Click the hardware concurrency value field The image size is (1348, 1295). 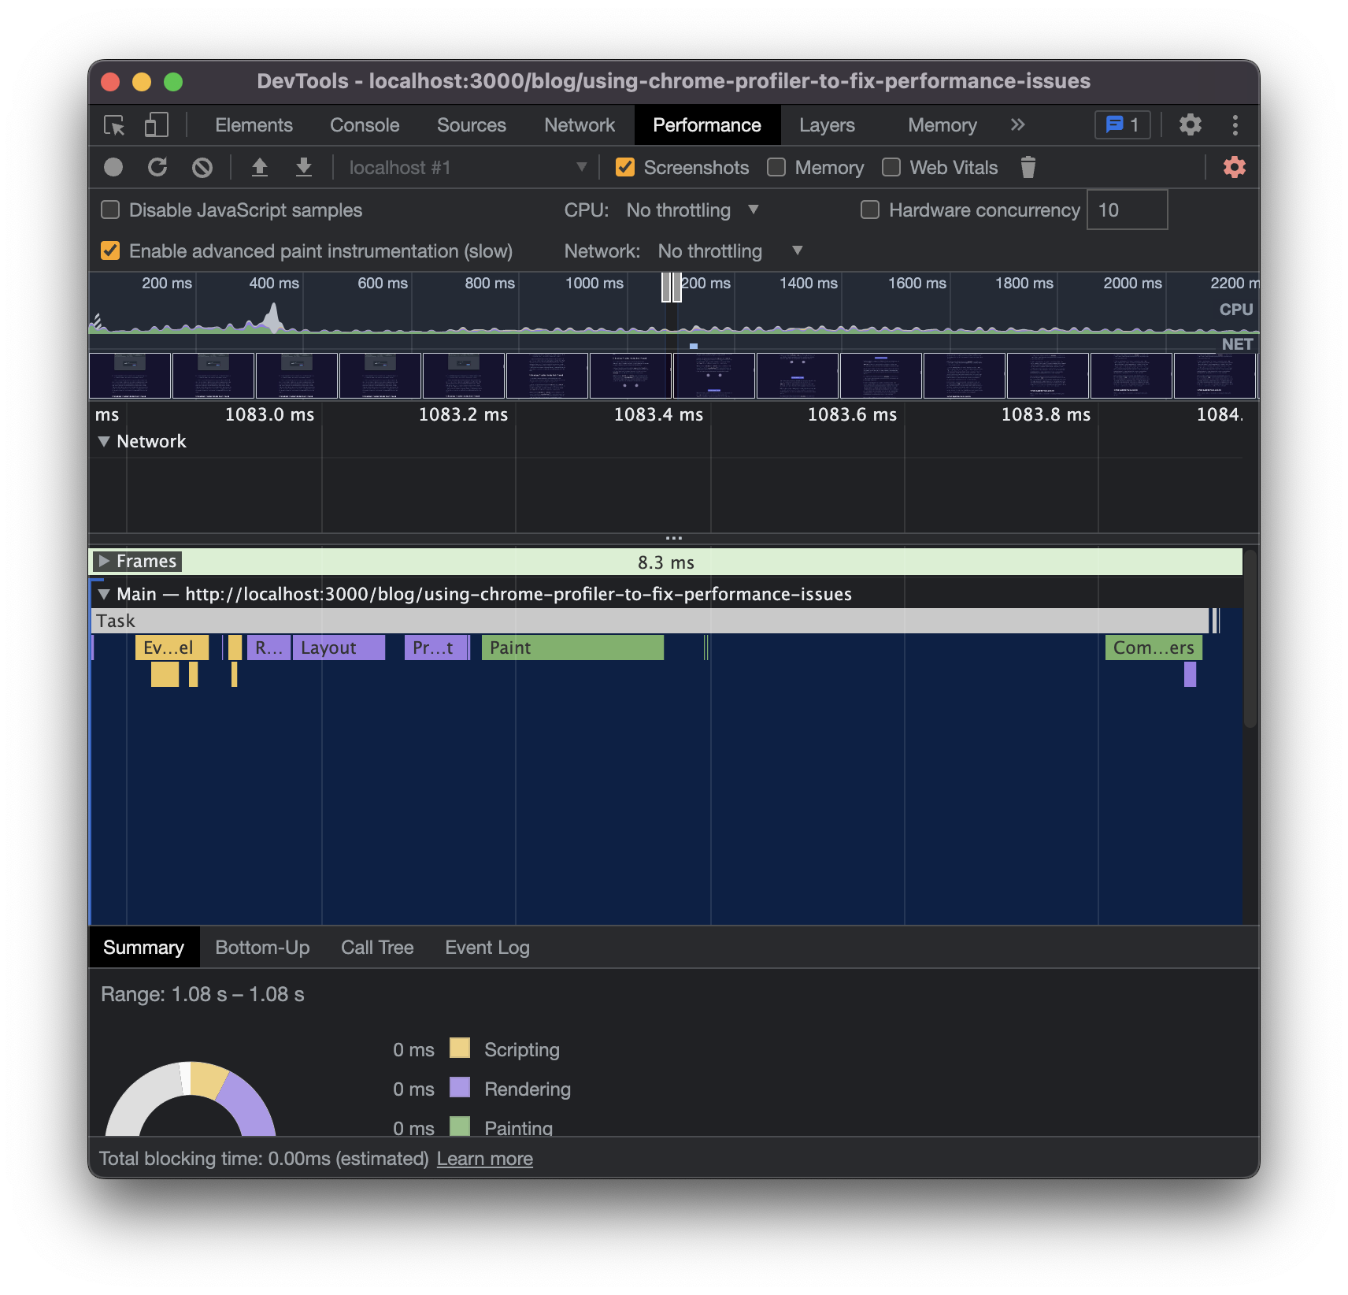1127,210
